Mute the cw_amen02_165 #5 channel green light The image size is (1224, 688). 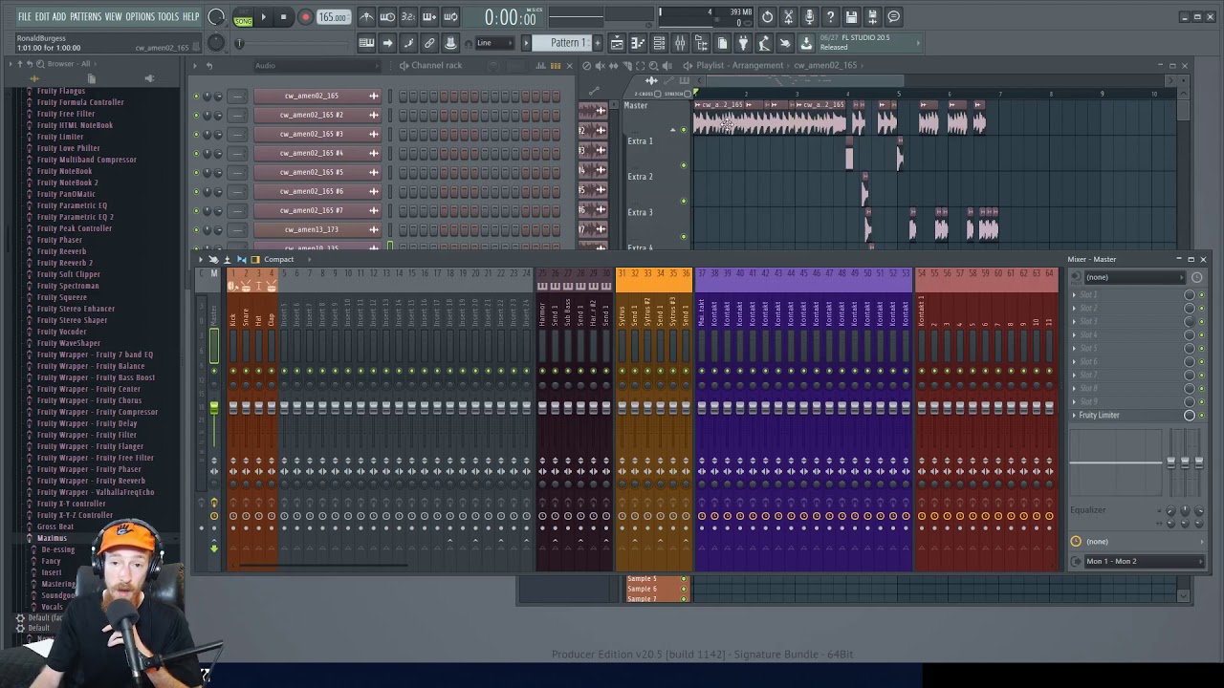[x=196, y=172]
